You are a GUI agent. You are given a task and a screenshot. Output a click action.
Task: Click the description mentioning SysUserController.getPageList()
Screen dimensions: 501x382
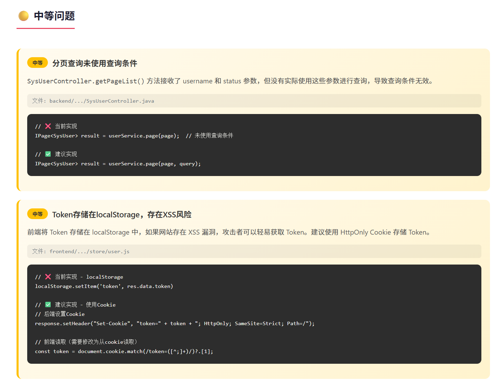pos(230,81)
